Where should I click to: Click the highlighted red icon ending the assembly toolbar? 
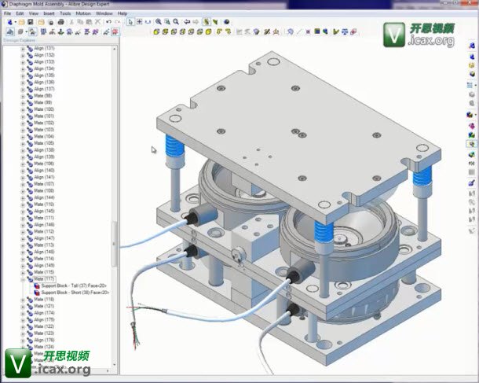coord(115,31)
